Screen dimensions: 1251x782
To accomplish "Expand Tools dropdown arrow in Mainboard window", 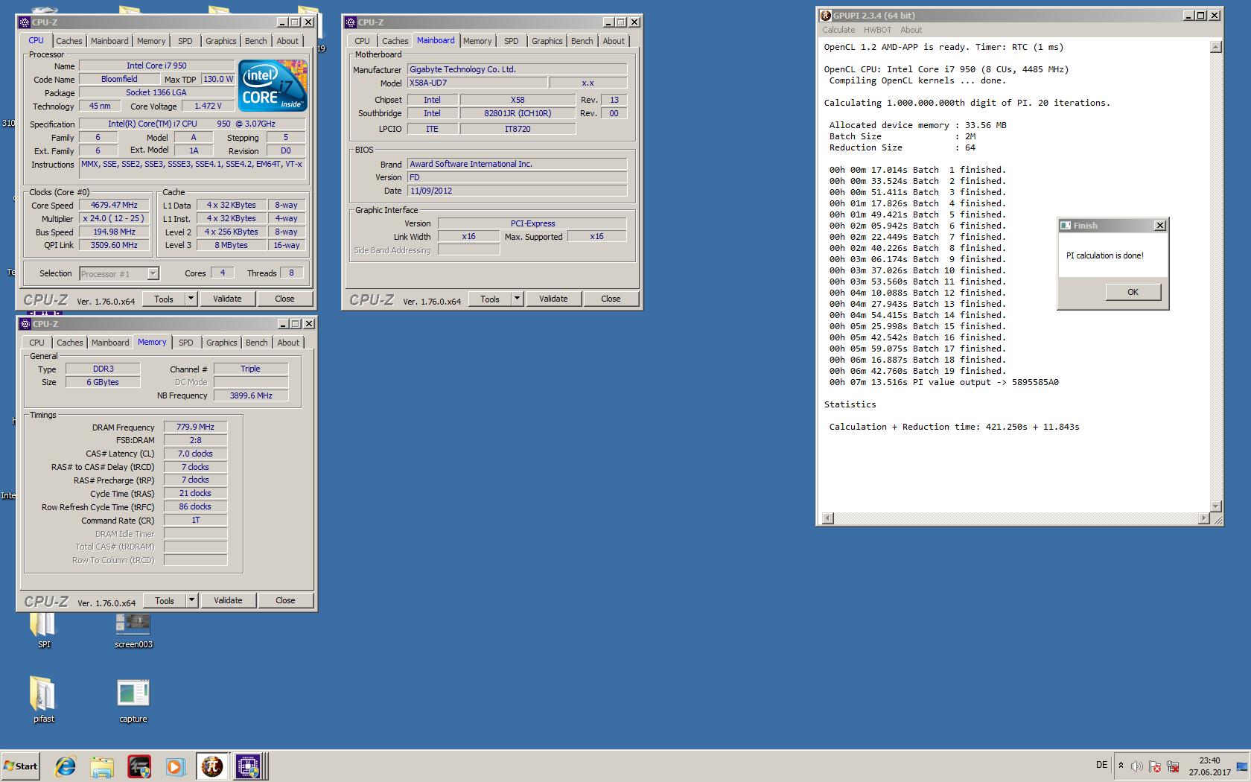I will tap(517, 299).
